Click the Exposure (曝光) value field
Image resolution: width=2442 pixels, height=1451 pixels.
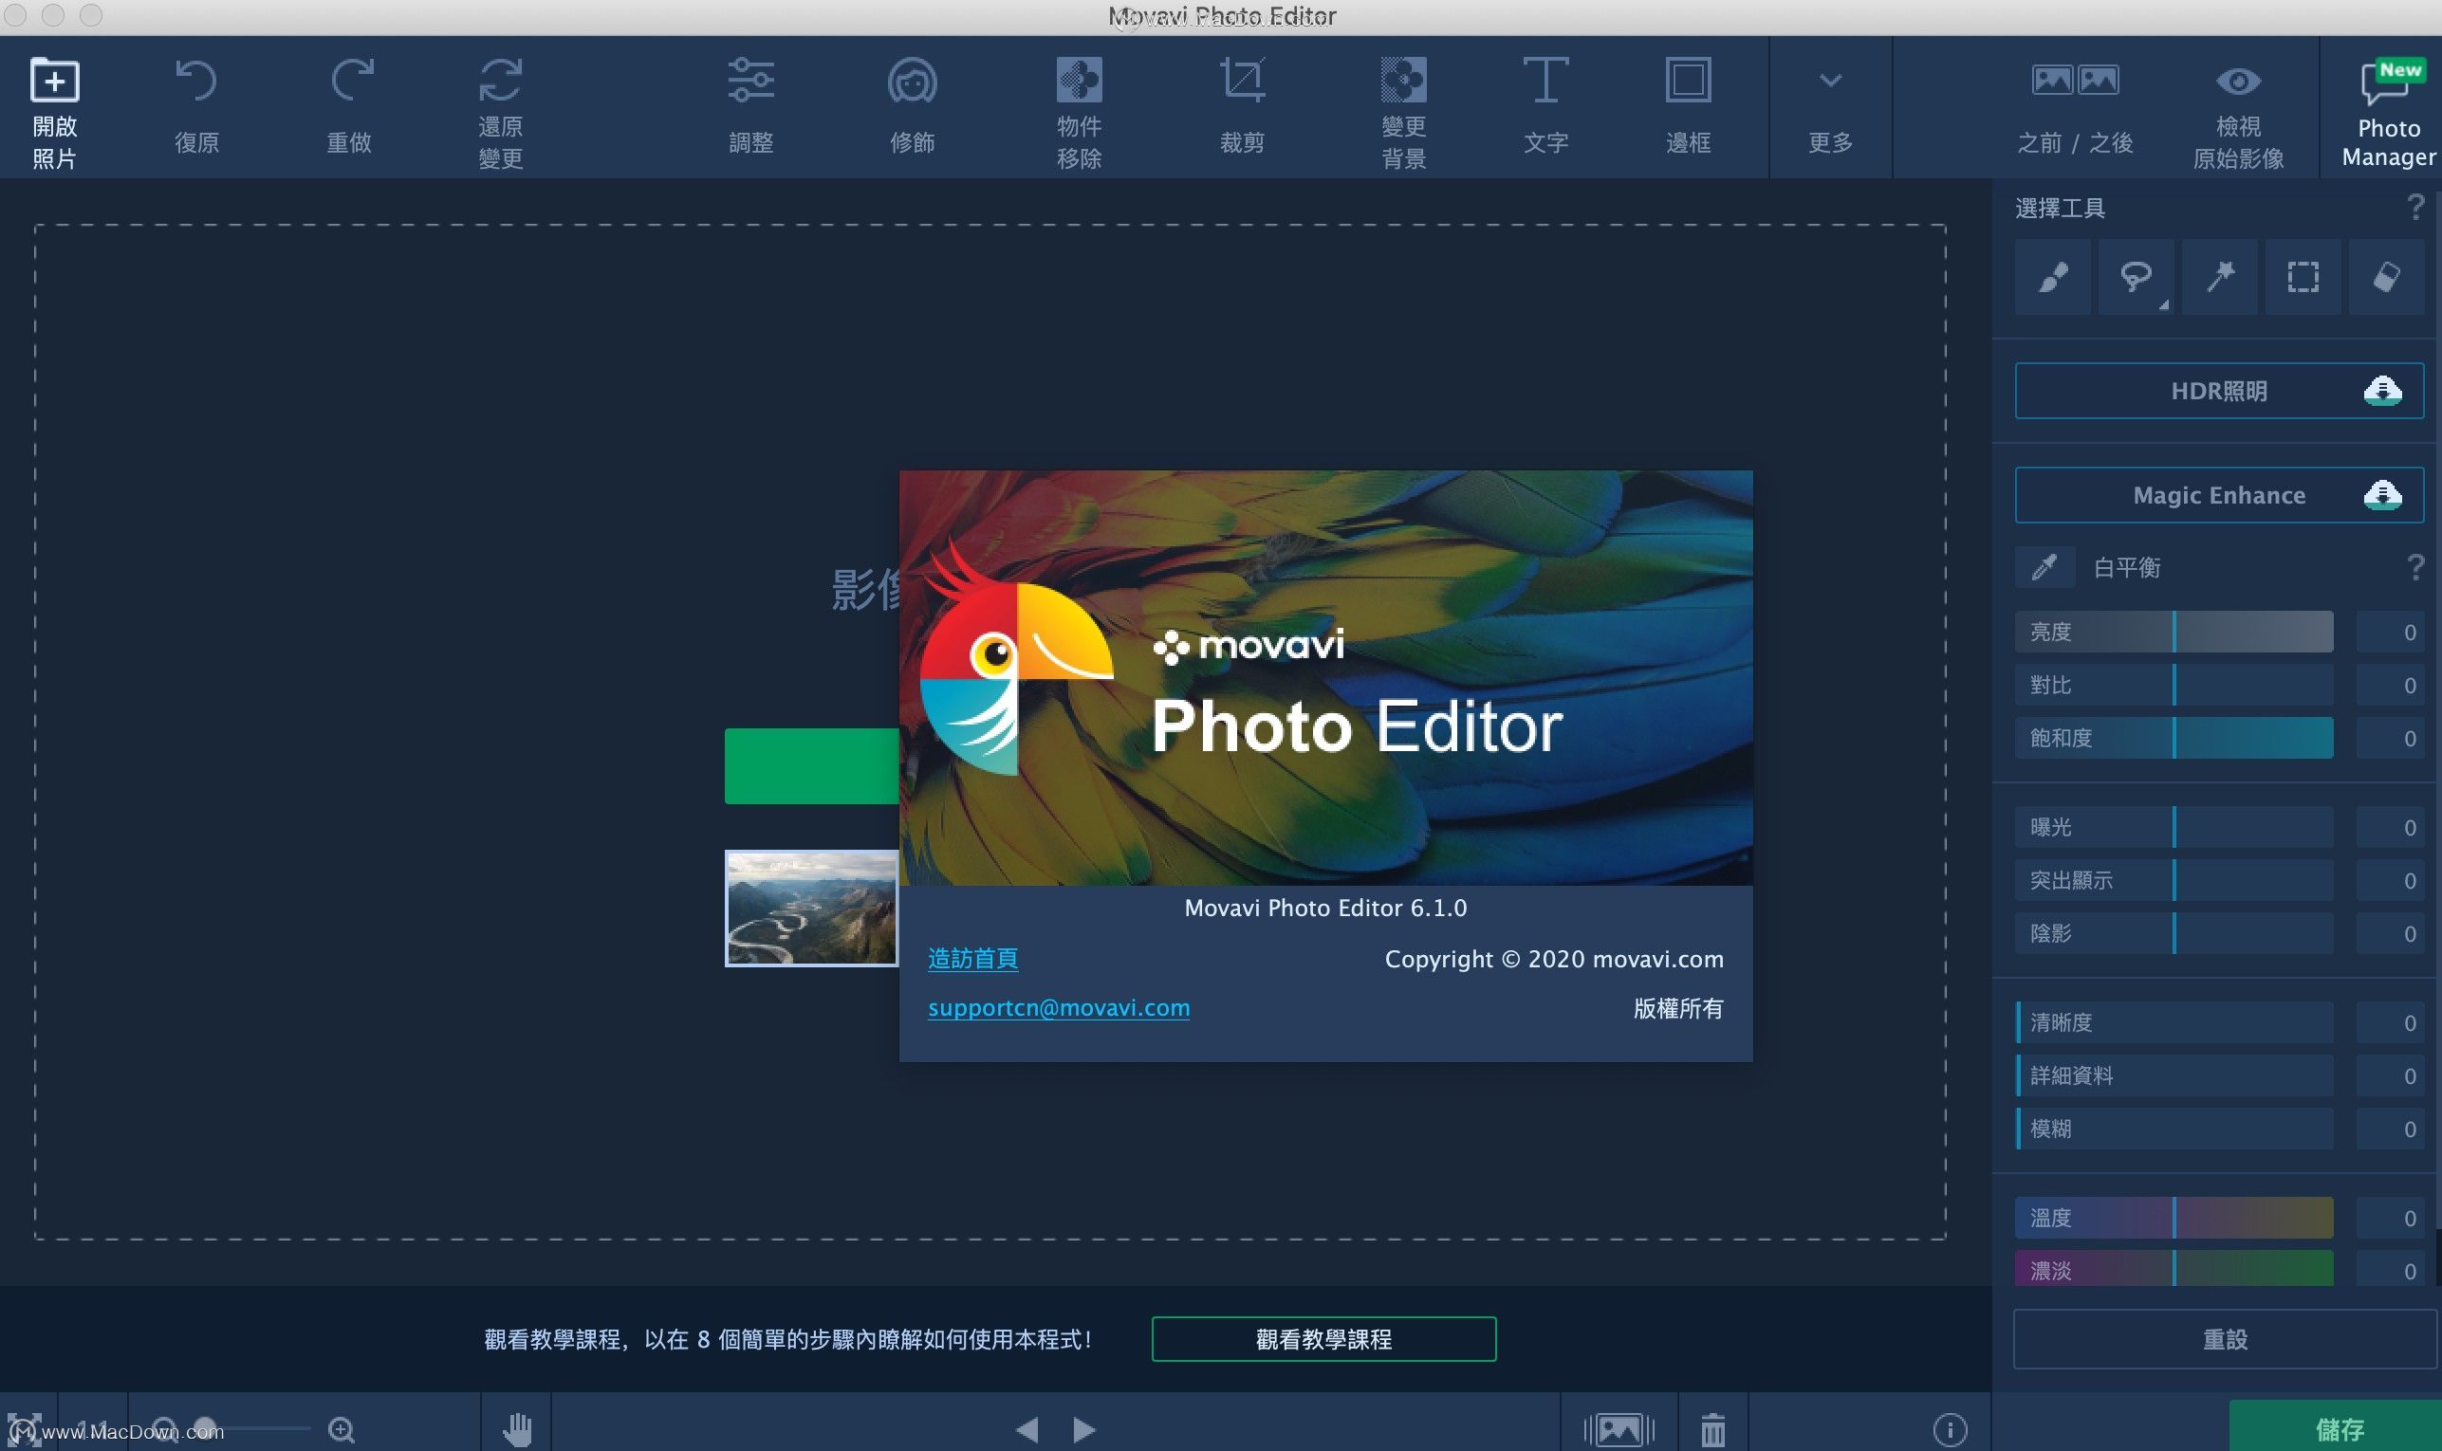coord(2390,827)
